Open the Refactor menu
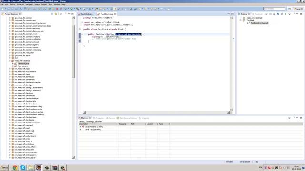 [x=20, y=4]
